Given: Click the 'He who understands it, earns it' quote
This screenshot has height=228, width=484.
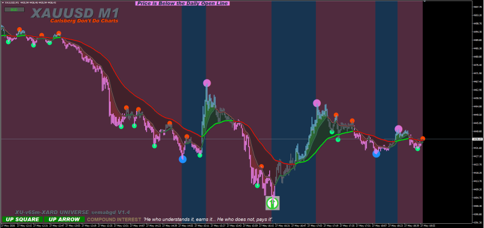Looking at the screenshot, I should (209, 220).
